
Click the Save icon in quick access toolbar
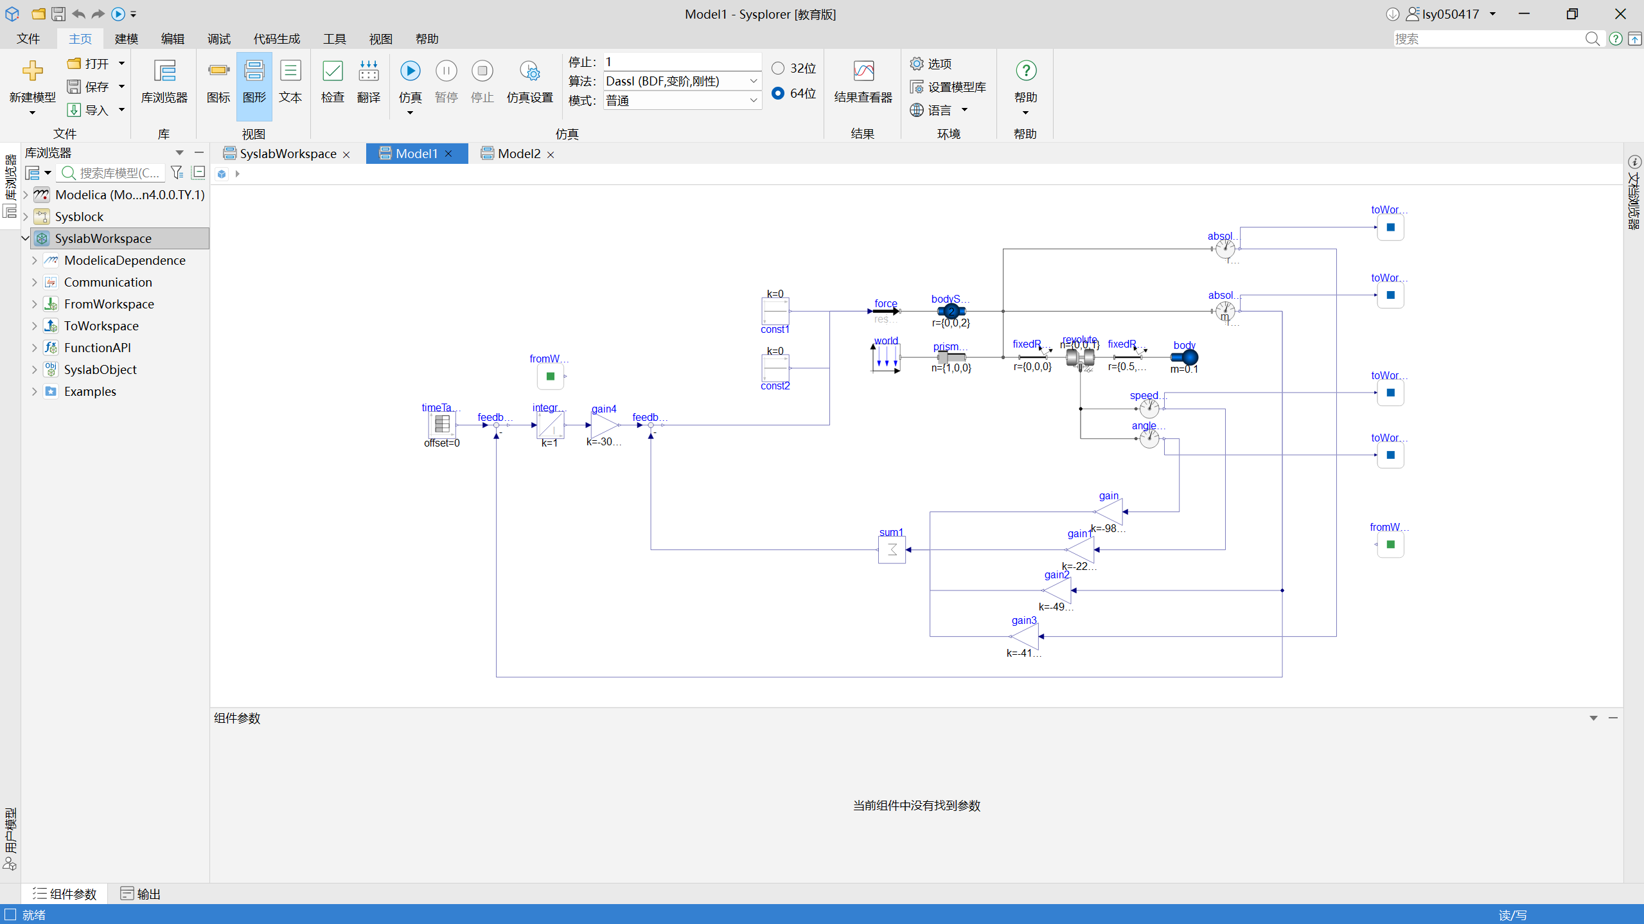(58, 13)
